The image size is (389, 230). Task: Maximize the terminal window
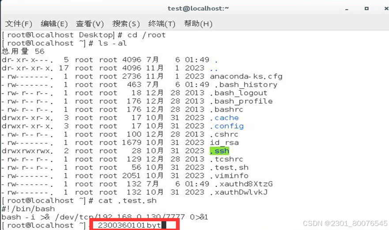click(366, 8)
